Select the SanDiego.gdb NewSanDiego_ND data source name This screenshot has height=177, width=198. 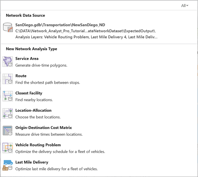60,25
